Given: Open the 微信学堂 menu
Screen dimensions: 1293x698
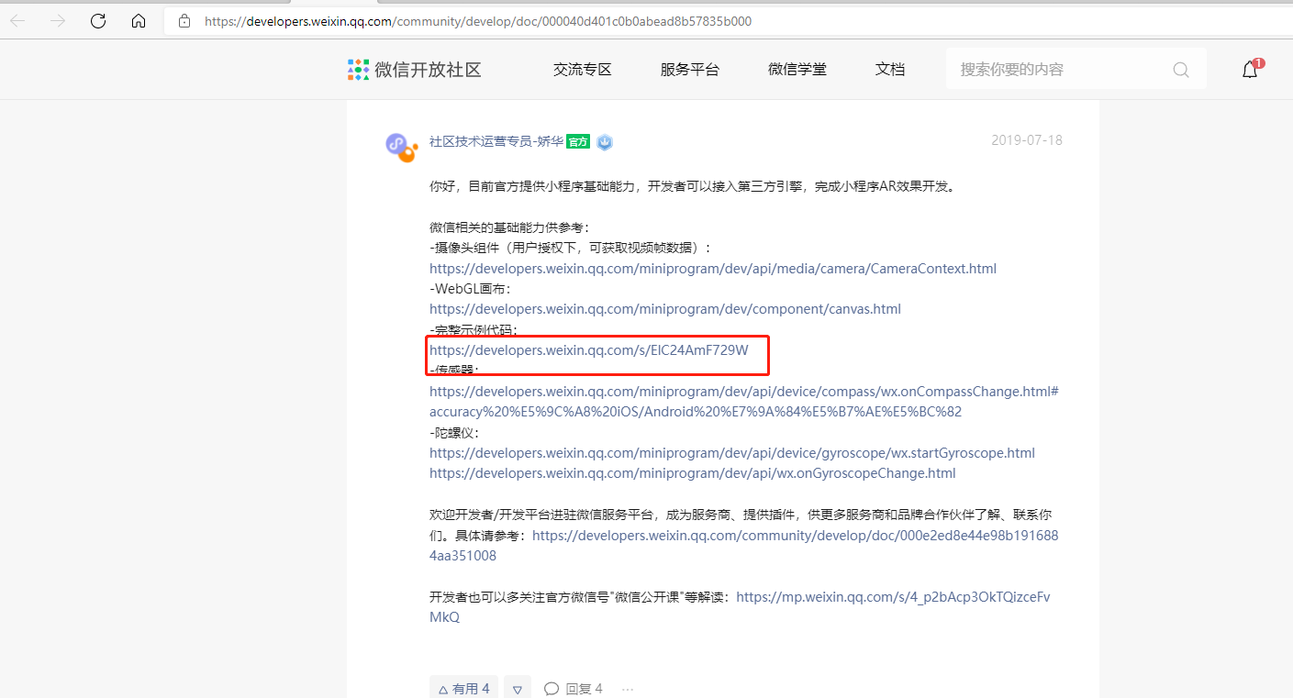Looking at the screenshot, I should (797, 69).
